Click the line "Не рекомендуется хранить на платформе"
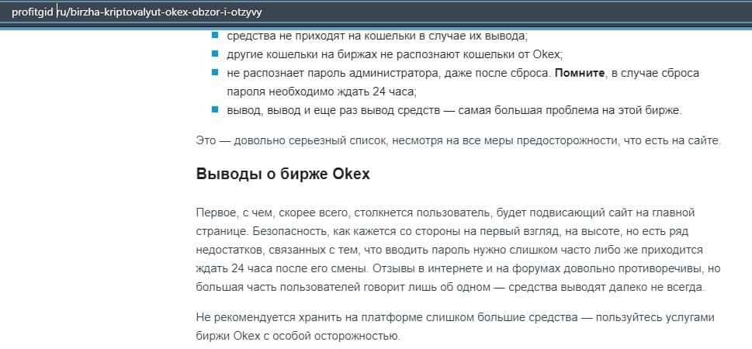The height and width of the screenshot is (349, 752). pyautogui.click(x=455, y=318)
